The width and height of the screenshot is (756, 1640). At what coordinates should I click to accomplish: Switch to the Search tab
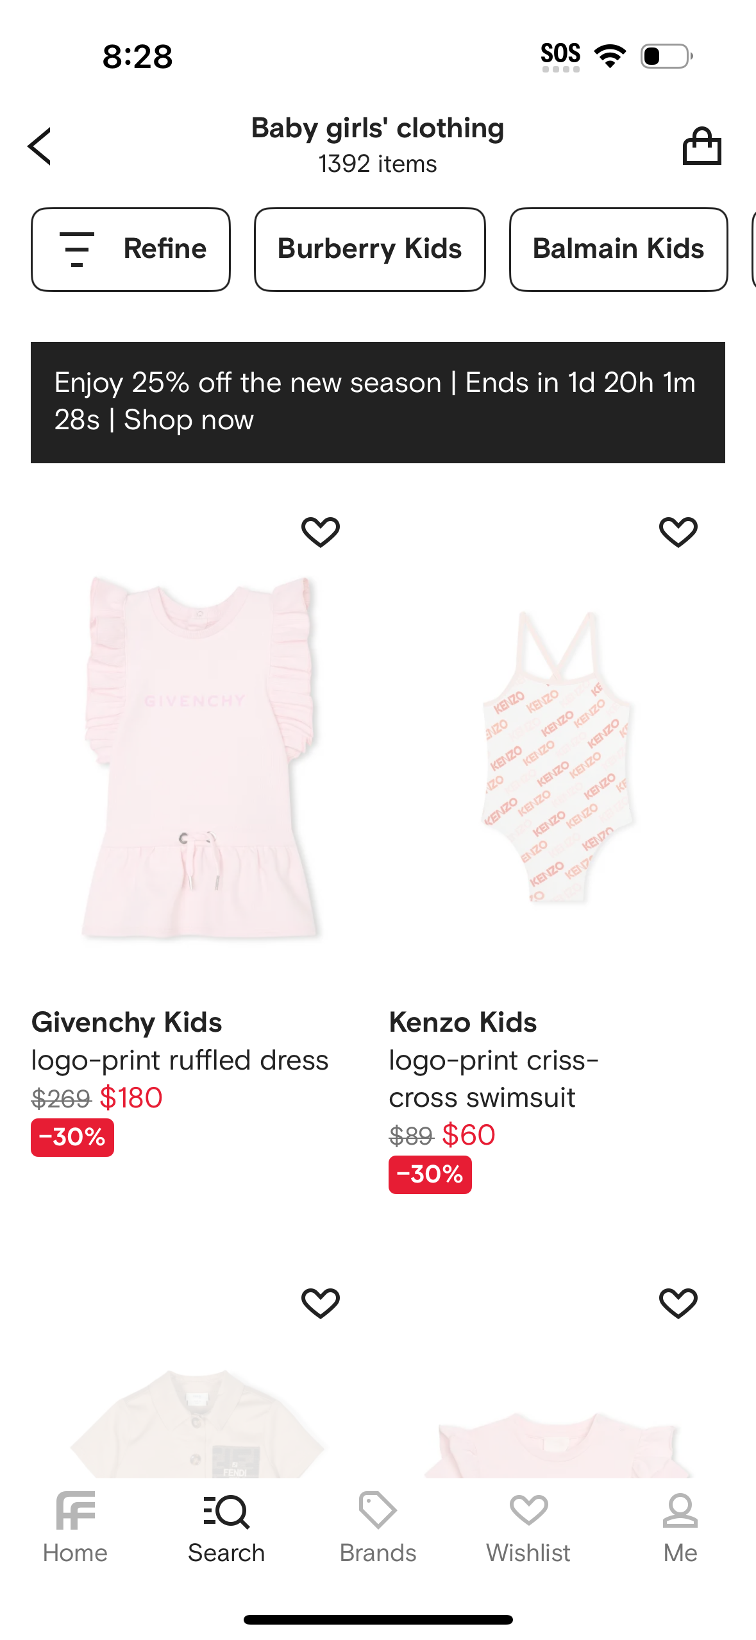click(x=226, y=1527)
